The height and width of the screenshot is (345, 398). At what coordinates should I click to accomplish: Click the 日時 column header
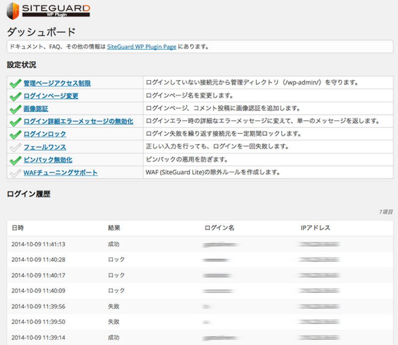(17, 228)
